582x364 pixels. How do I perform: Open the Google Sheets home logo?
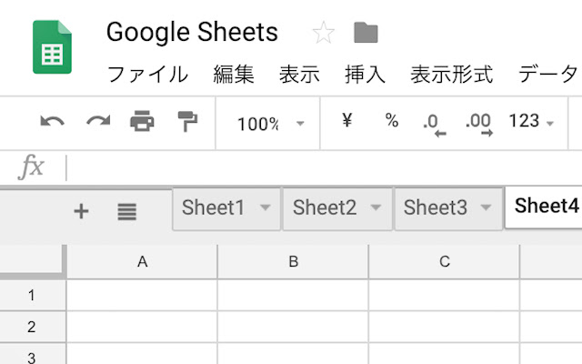click(x=53, y=47)
